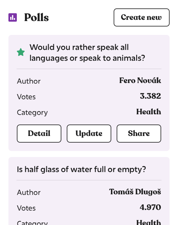
Task: Select the Polls page heading
Action: coord(37,17)
